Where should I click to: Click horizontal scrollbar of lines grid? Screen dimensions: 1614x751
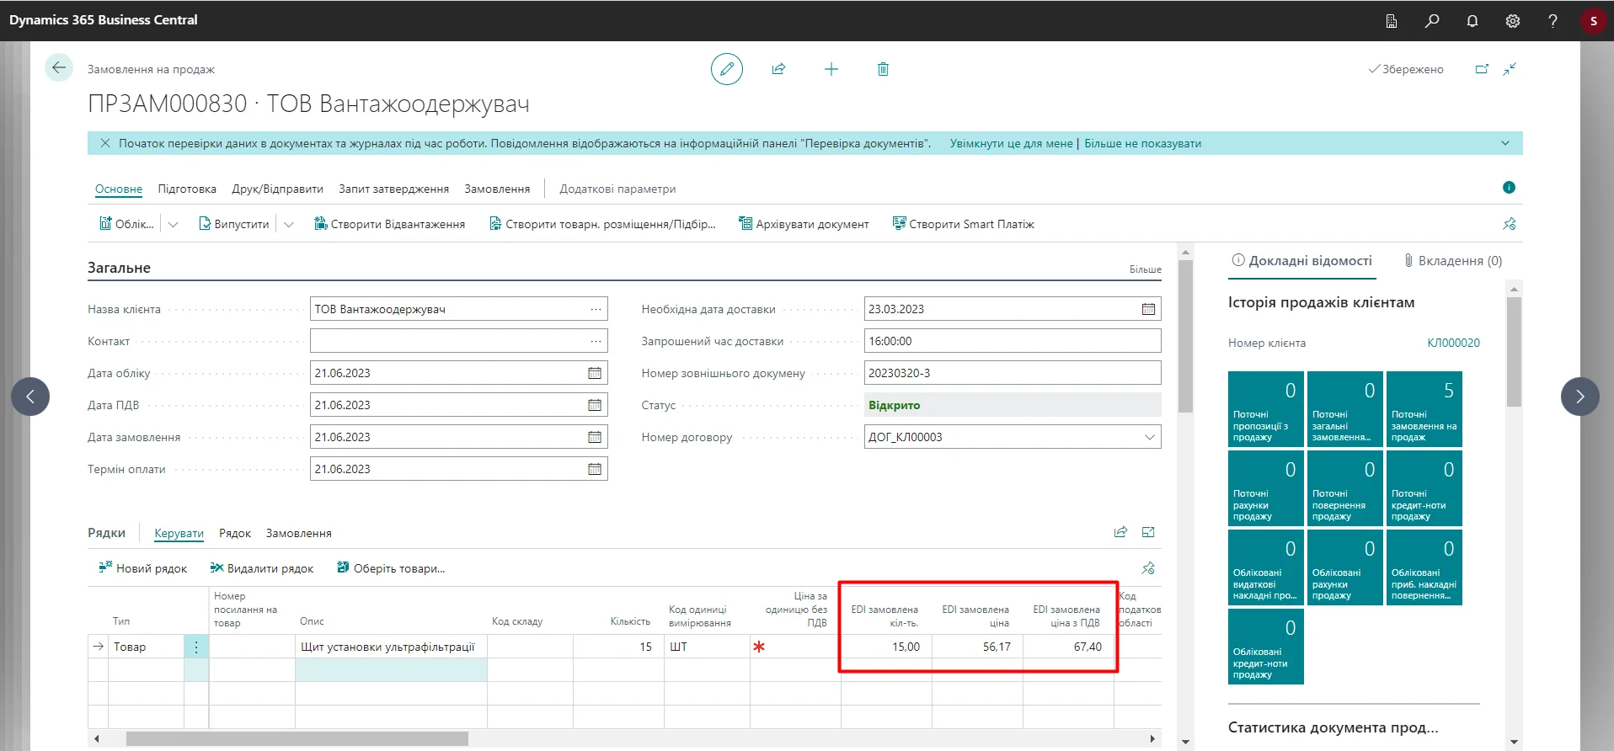click(x=297, y=738)
